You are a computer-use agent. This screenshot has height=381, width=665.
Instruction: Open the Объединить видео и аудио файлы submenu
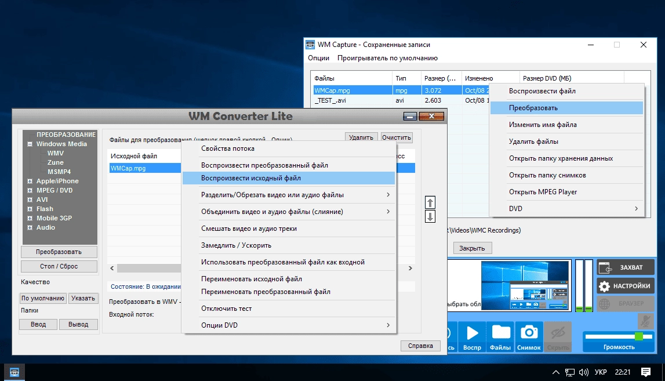pos(288,212)
